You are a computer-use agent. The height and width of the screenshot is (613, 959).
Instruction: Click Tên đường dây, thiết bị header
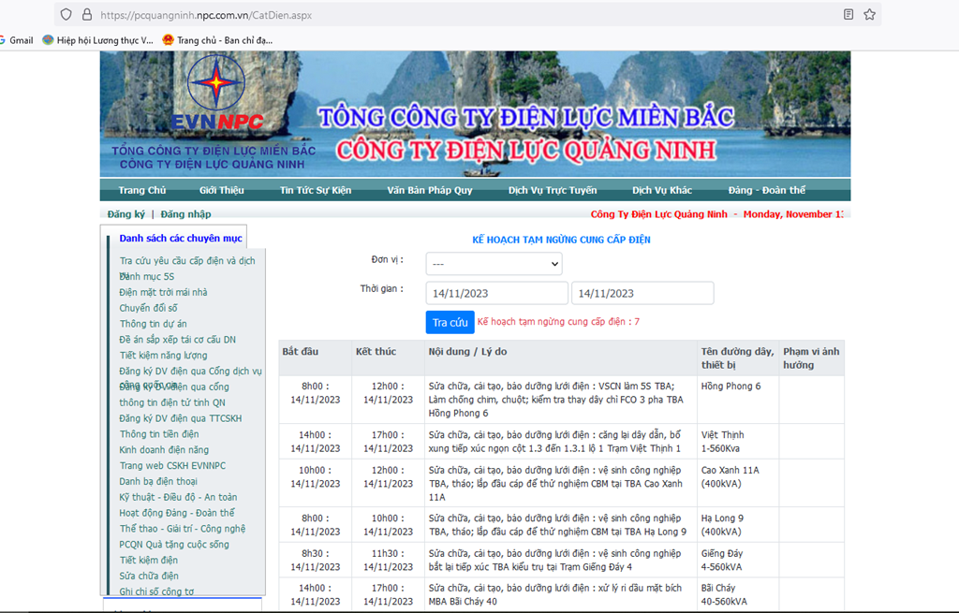pyautogui.click(x=738, y=358)
